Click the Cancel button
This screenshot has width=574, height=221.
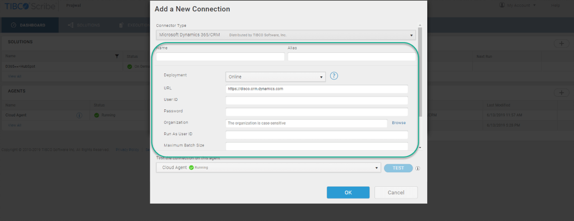(396, 192)
